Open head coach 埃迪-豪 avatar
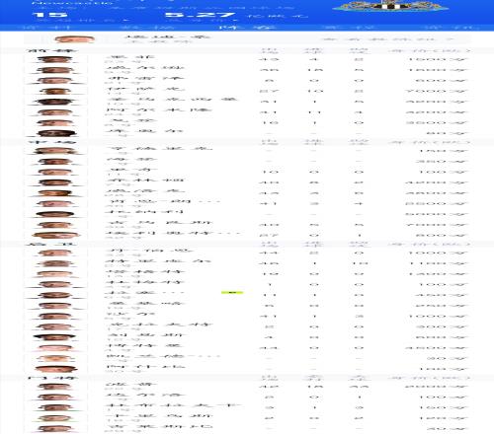This screenshot has width=494, height=434. point(75,39)
